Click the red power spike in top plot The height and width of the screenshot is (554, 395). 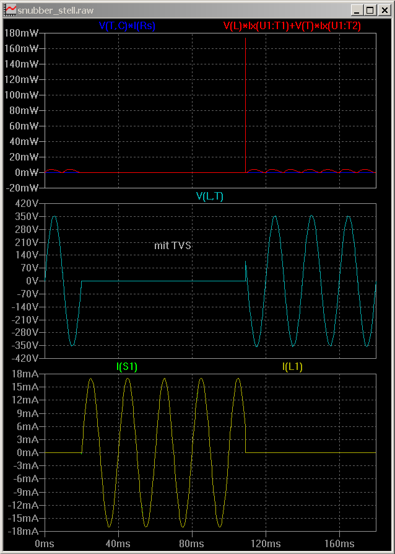(245, 106)
